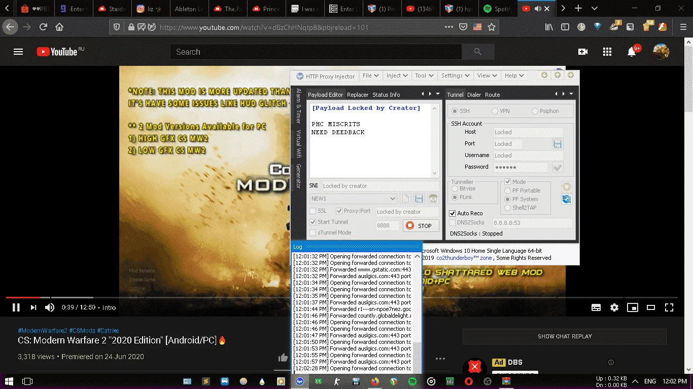
Task: Open Firefox library icon
Action: (549, 27)
